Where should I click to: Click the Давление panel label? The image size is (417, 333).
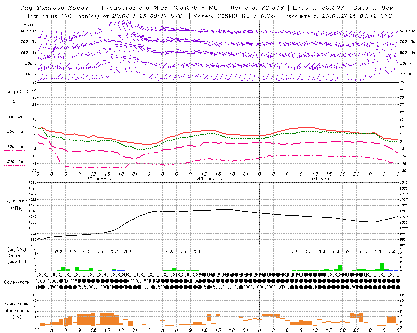tap(17, 201)
